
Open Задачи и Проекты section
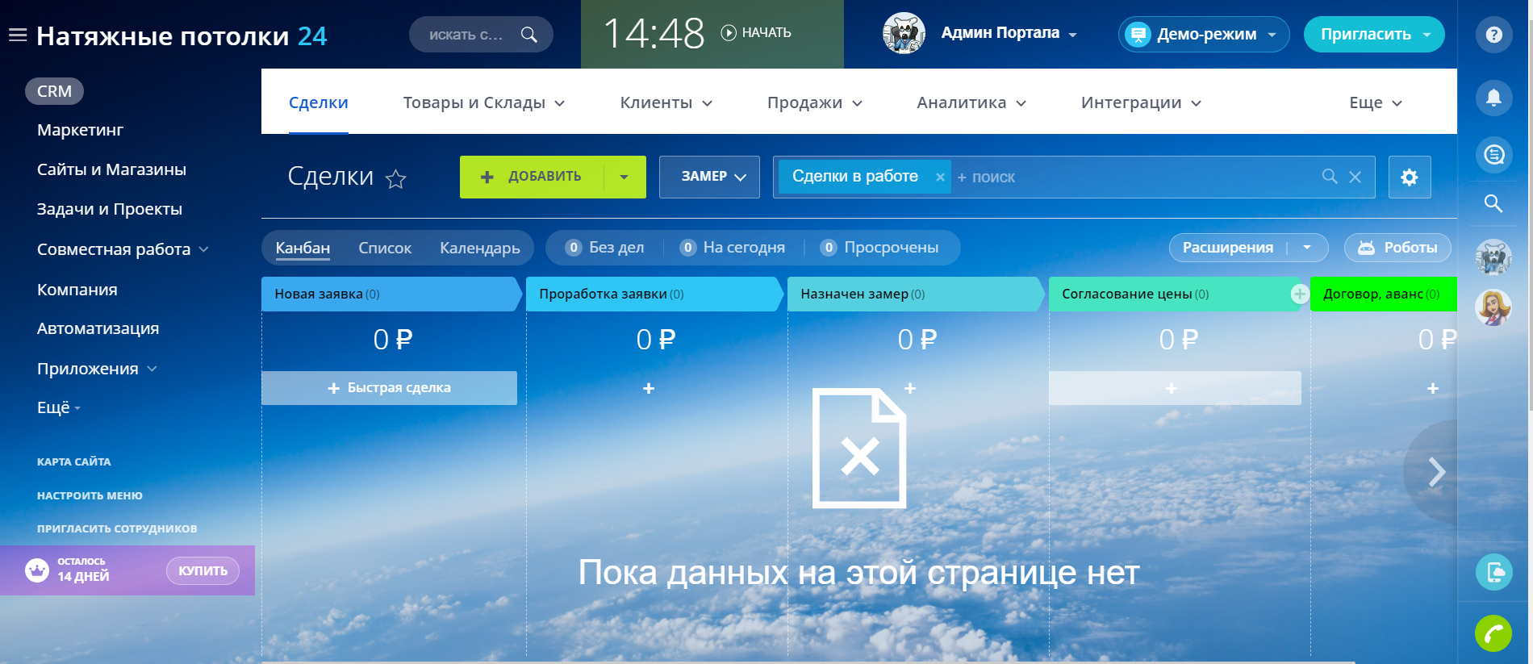[x=110, y=209]
